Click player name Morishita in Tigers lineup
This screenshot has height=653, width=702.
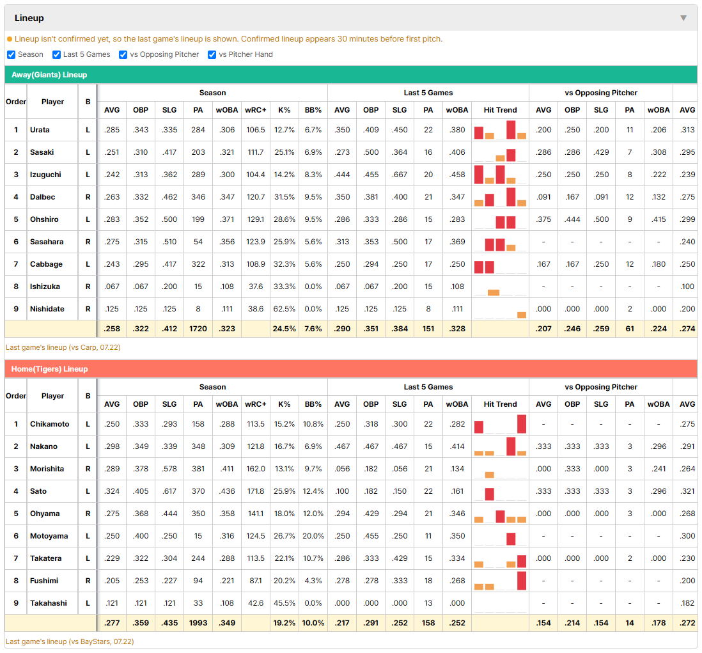click(x=47, y=469)
